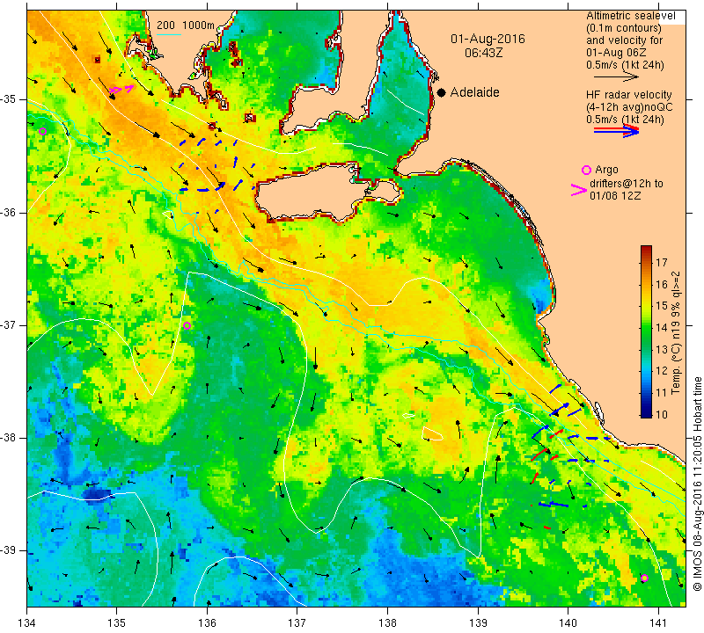Image resolution: width=704 pixels, height=633 pixels.
Task: Click the 'Altimetric sealevel' legend heading
Action: [x=630, y=16]
